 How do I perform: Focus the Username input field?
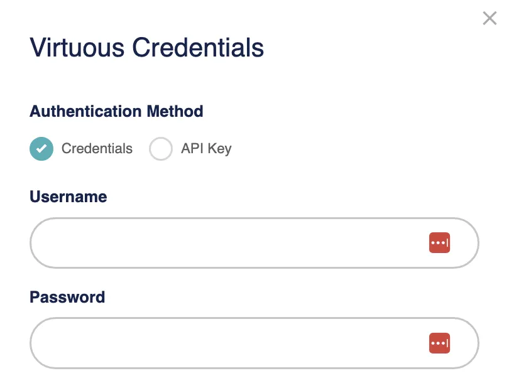click(x=226, y=243)
